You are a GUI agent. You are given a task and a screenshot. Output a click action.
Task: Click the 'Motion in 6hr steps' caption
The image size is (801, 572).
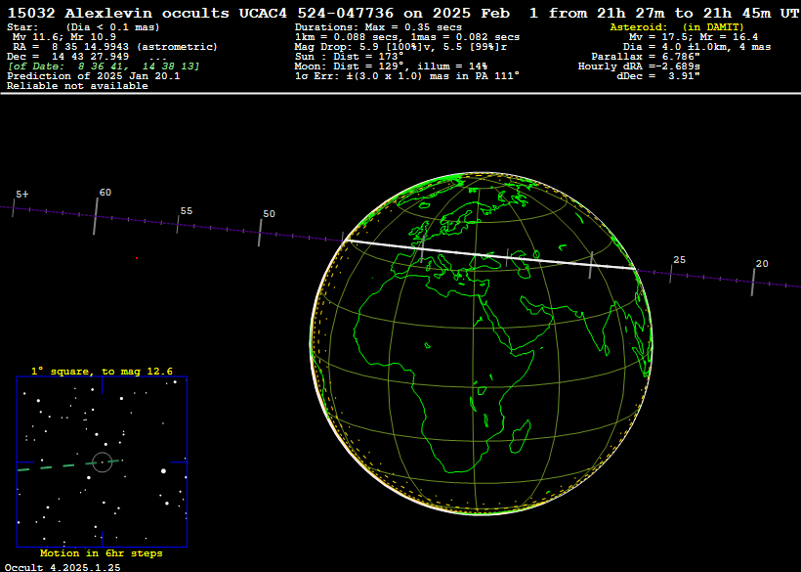click(x=102, y=553)
